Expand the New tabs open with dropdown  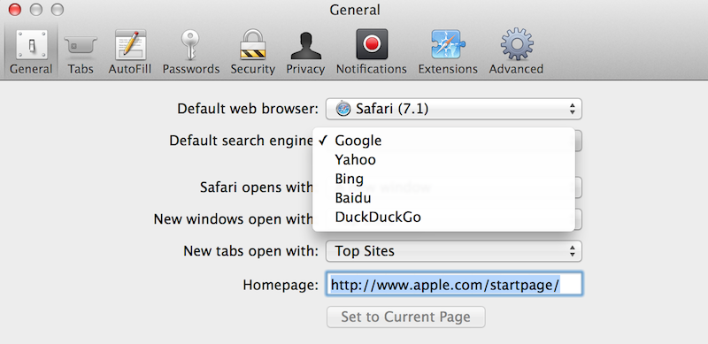[454, 251]
